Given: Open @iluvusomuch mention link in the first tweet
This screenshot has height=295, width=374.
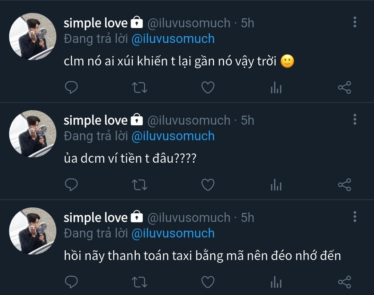Looking at the screenshot, I should click(x=173, y=39).
